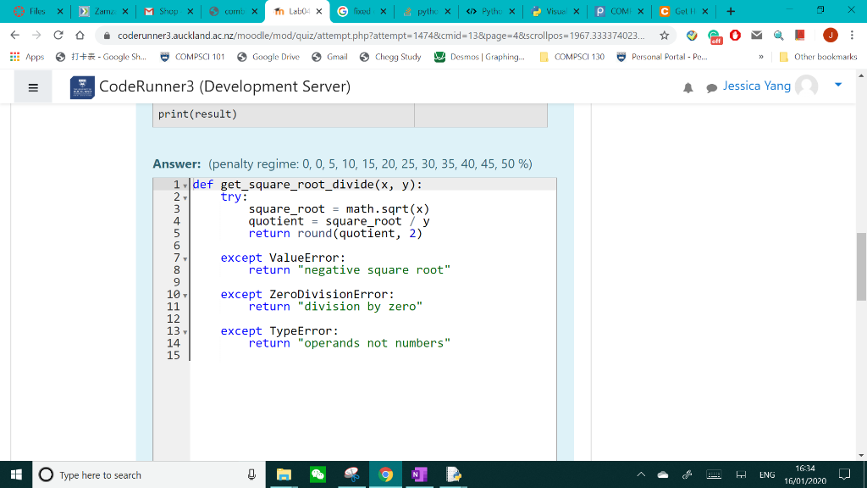Collapse the def code block fold arrow on line 1
Image resolution: width=867 pixels, height=488 pixels.
click(185, 185)
